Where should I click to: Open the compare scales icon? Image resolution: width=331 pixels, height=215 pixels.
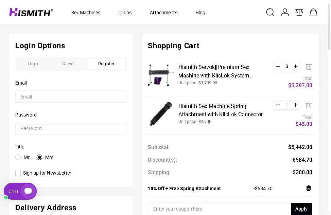pos(299,13)
